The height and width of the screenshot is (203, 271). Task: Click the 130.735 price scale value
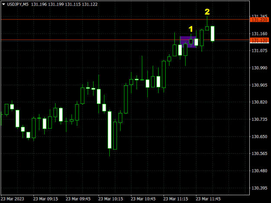[259, 119]
